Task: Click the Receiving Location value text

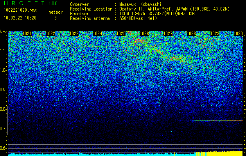Action: [x=174, y=9]
